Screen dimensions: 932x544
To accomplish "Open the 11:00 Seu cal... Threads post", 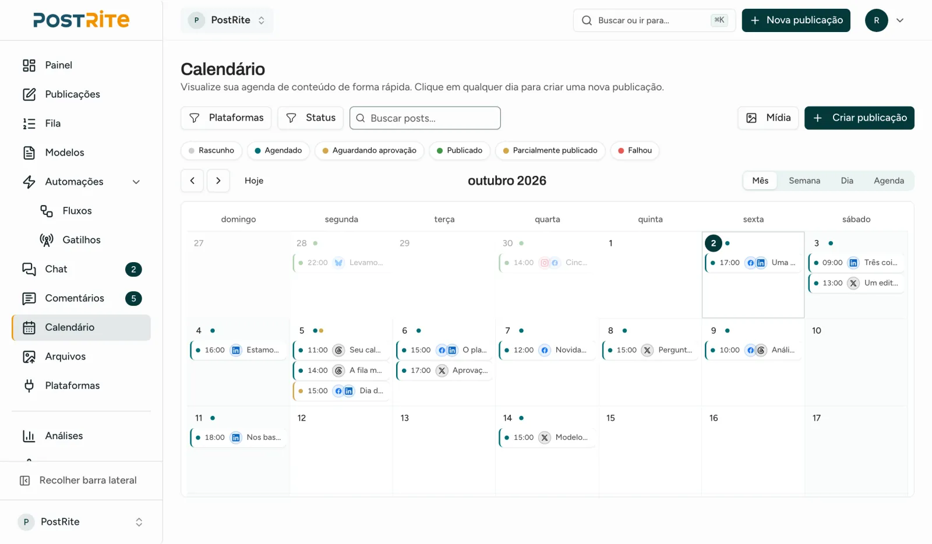I will click(341, 350).
